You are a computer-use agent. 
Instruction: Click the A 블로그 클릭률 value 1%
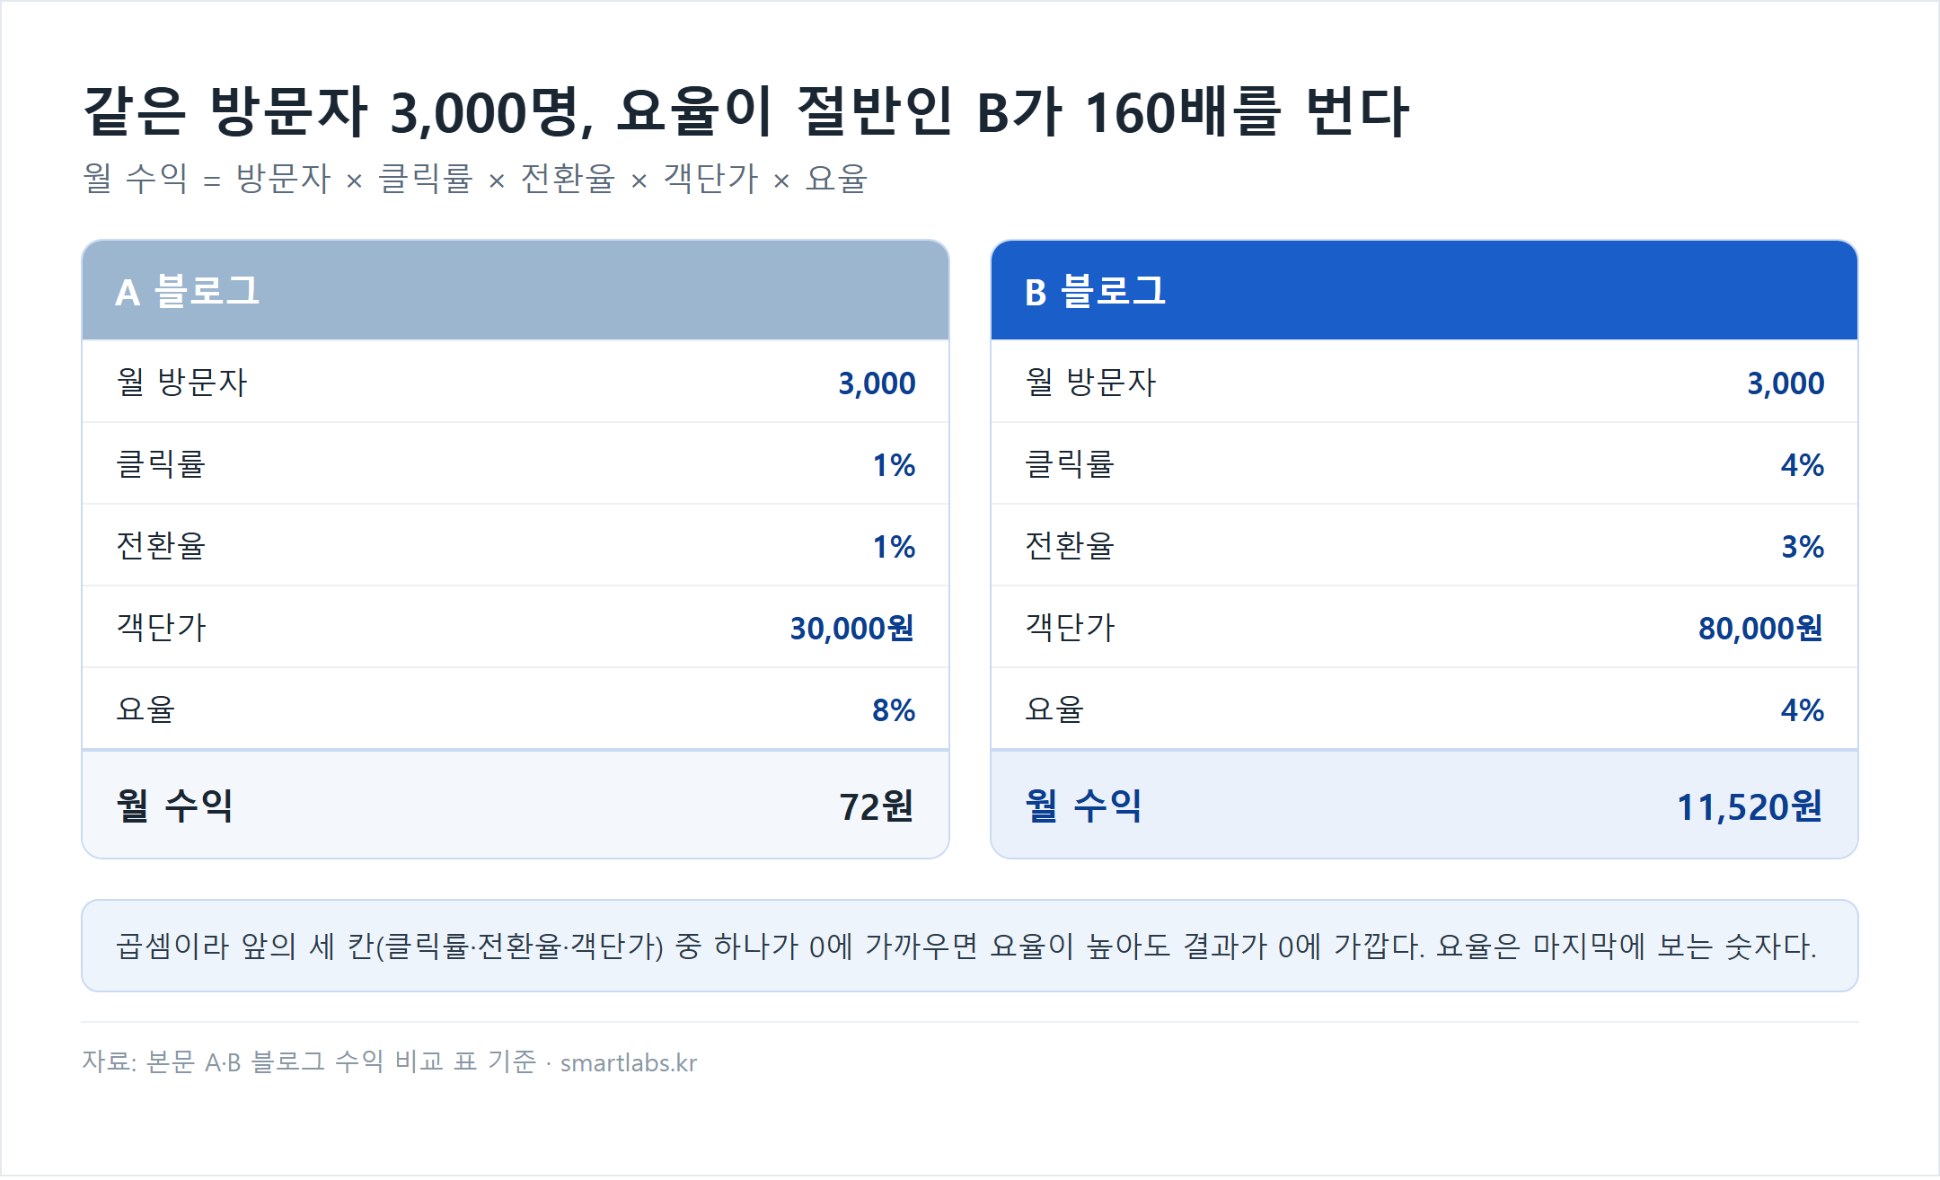coord(894,465)
